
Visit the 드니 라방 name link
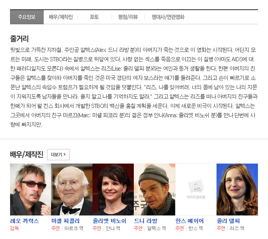[x=146, y=221]
